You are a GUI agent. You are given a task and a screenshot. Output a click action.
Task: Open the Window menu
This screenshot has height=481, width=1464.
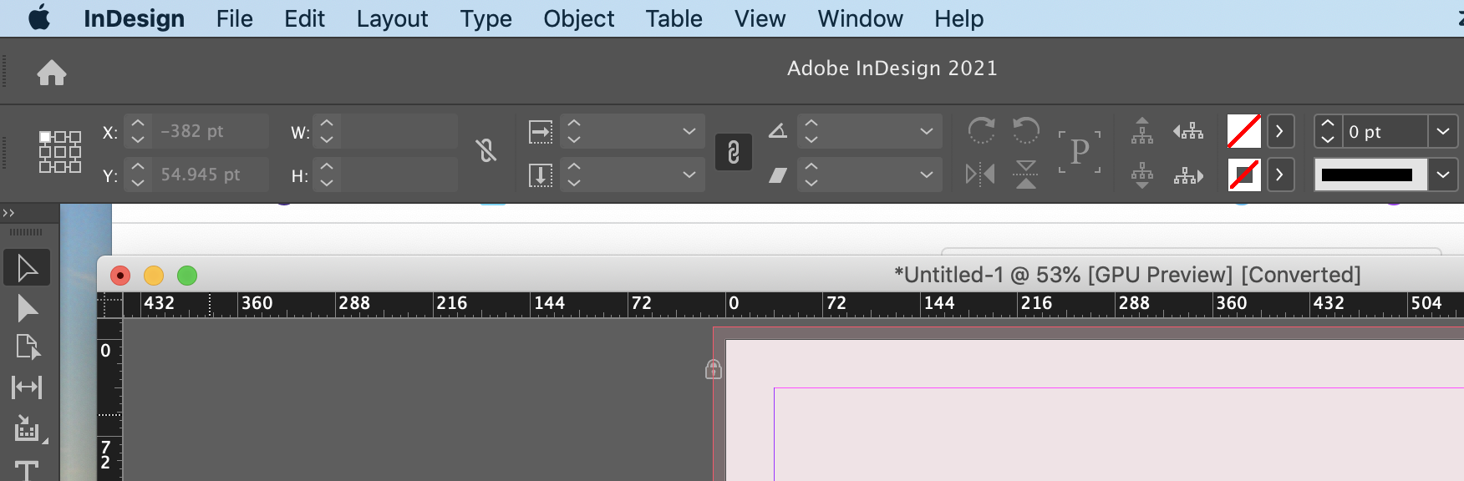(x=860, y=18)
